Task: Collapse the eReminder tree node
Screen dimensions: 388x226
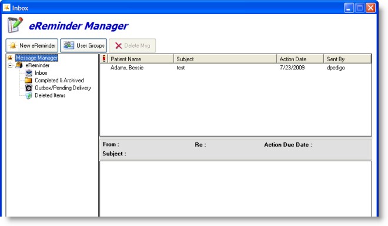Action: (x=10, y=65)
